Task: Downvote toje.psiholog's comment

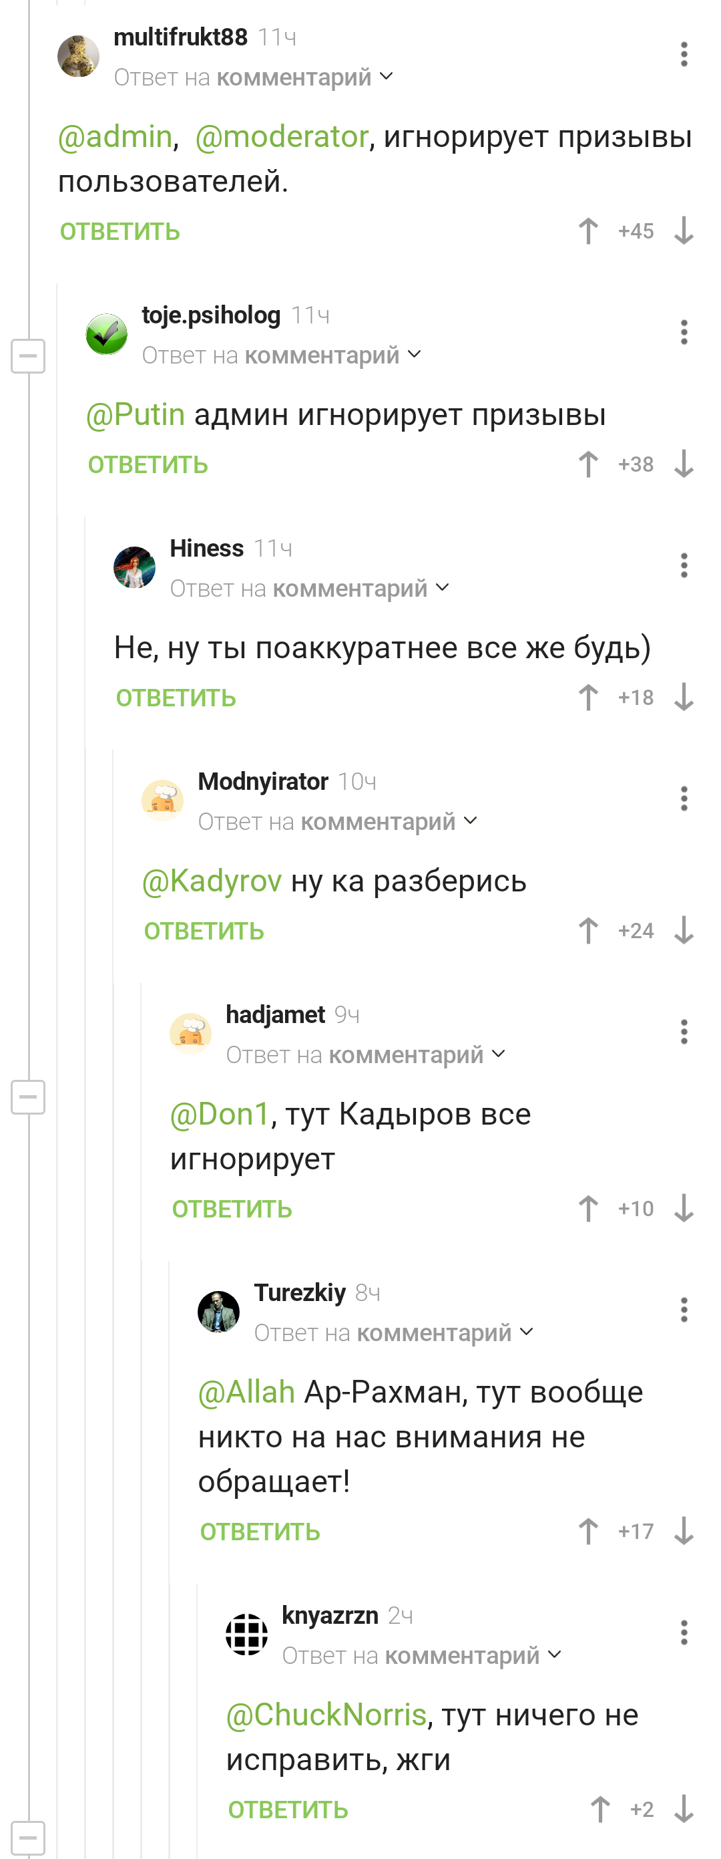Action: click(684, 464)
